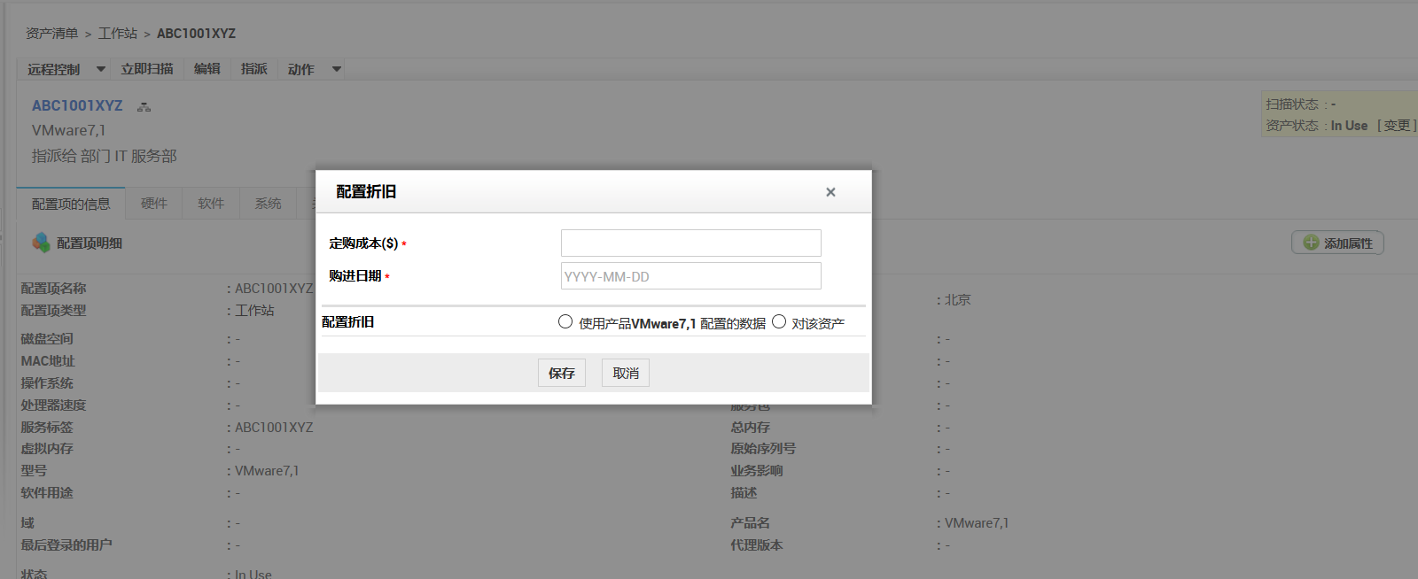Viewport: 1418px width, 579px height.
Task: Open the 远程控制 dropdown arrow
Action: pyautogui.click(x=101, y=69)
